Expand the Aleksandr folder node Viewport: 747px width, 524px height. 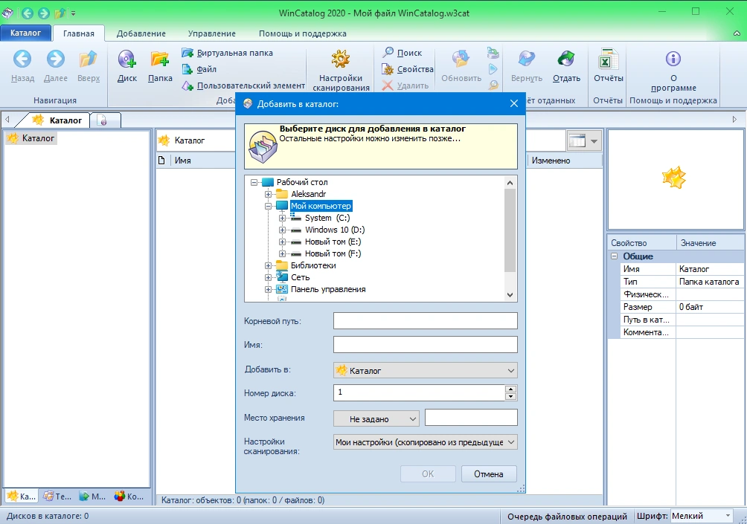[268, 194]
